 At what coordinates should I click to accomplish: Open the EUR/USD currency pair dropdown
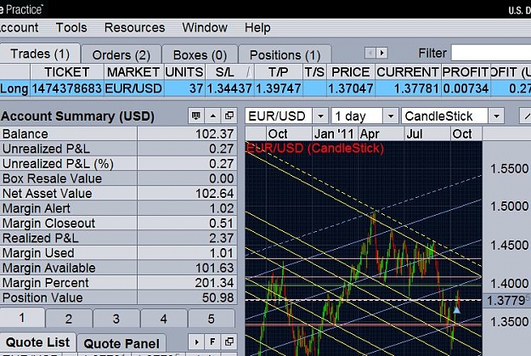coord(320,116)
